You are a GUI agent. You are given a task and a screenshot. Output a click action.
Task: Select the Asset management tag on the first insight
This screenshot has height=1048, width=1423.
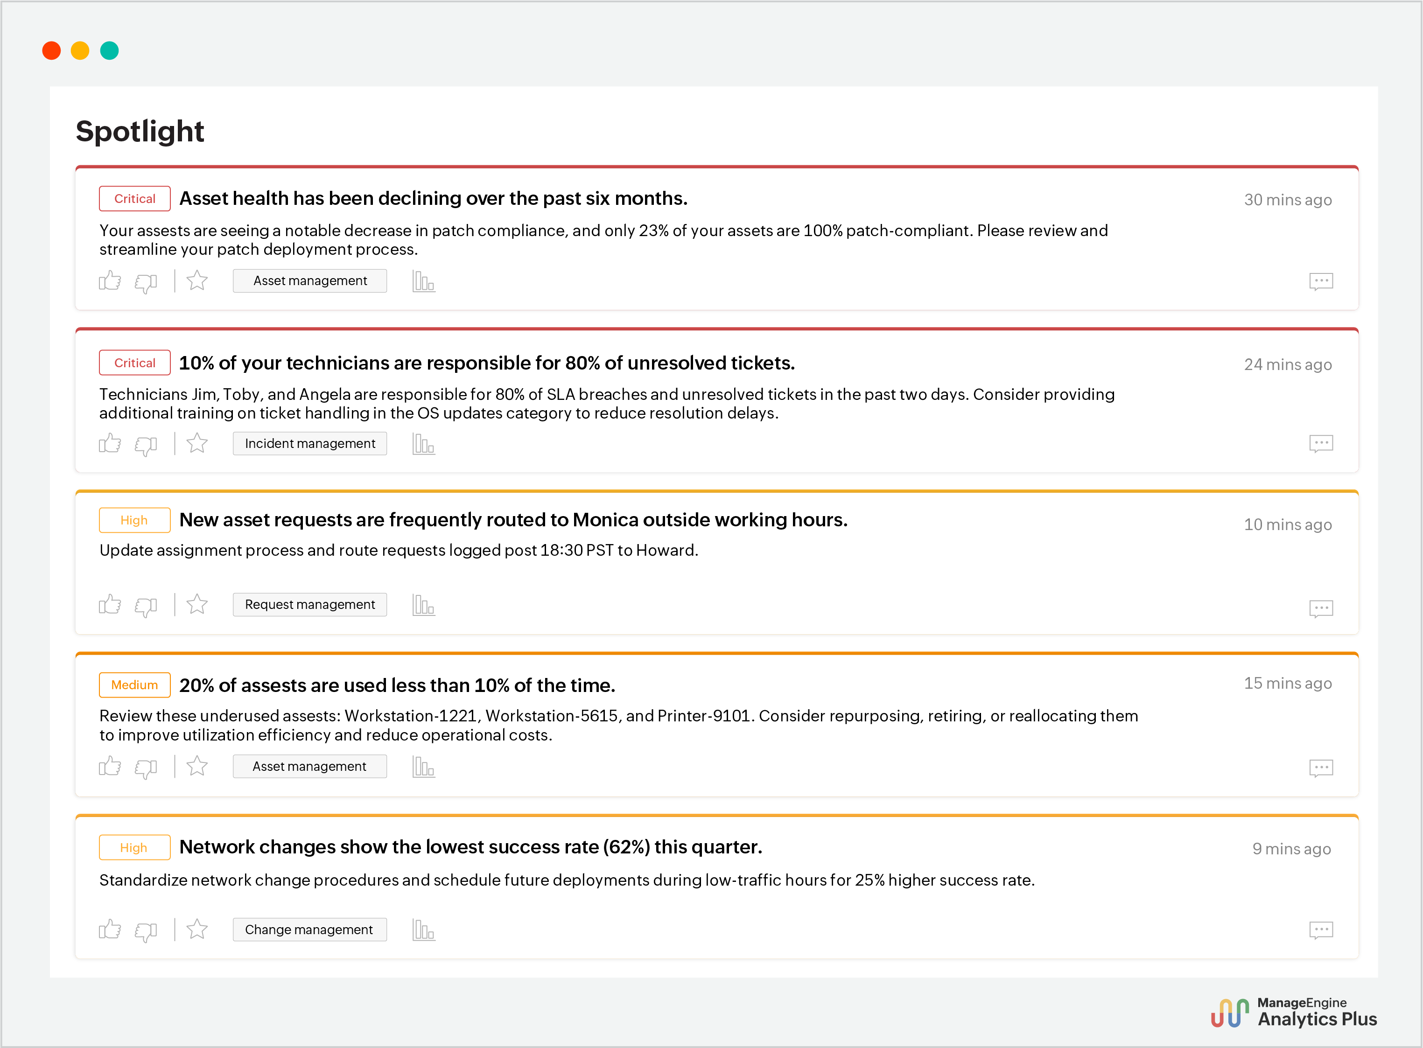point(309,280)
